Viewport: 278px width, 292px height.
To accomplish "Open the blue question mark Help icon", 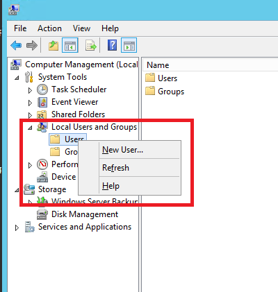I will (x=113, y=45).
